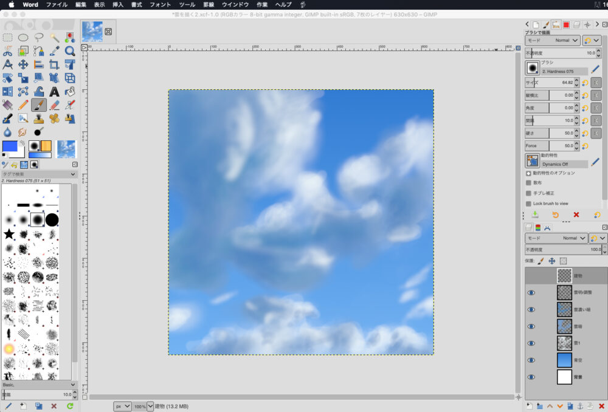
Task: Hide the 青空 layer
Action: point(531,360)
